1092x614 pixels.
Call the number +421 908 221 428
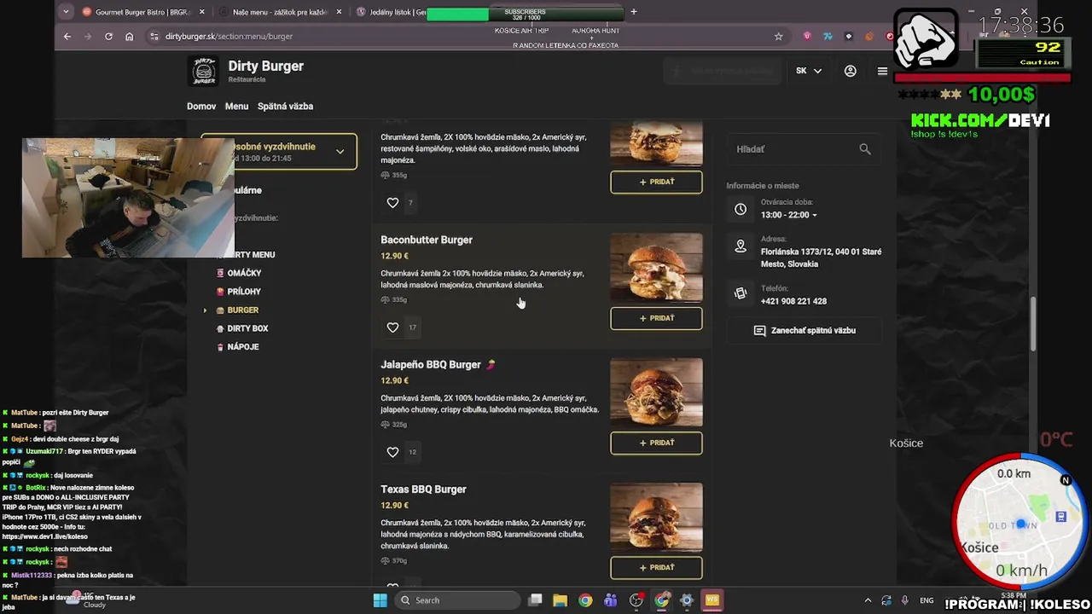793,301
